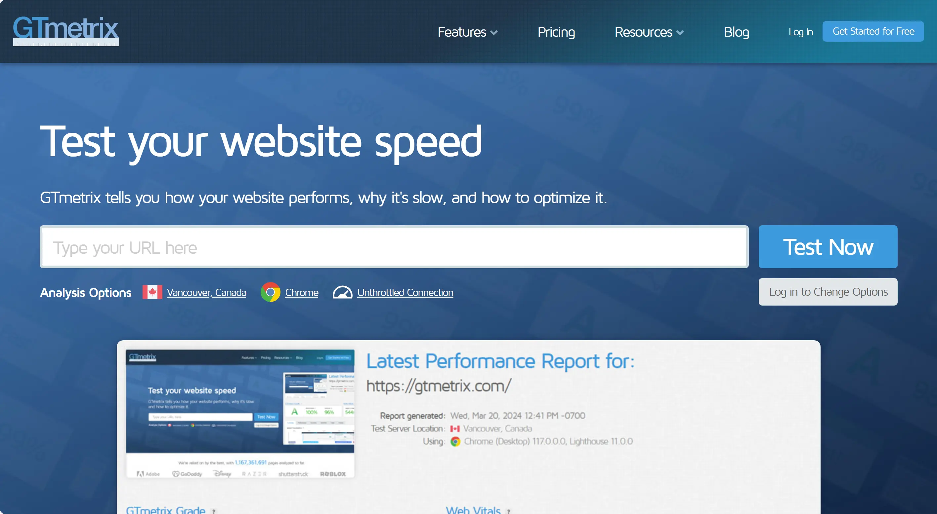This screenshot has width=937, height=514.
Task: Click the help icon next to GTmetrix Grade
Action: (214, 511)
